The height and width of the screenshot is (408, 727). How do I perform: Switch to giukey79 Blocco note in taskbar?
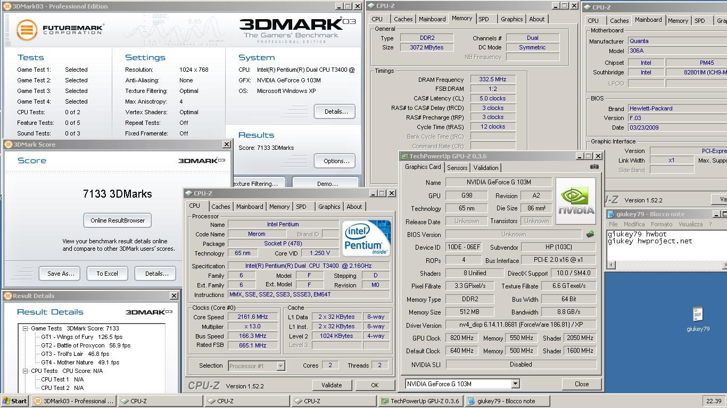(x=508, y=401)
